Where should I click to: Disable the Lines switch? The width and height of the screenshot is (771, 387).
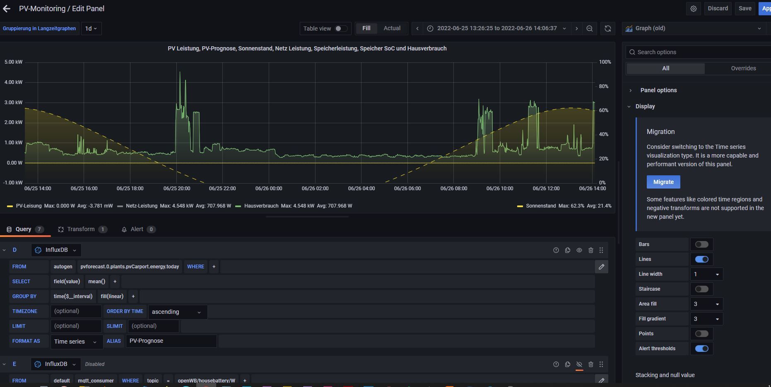click(x=702, y=259)
